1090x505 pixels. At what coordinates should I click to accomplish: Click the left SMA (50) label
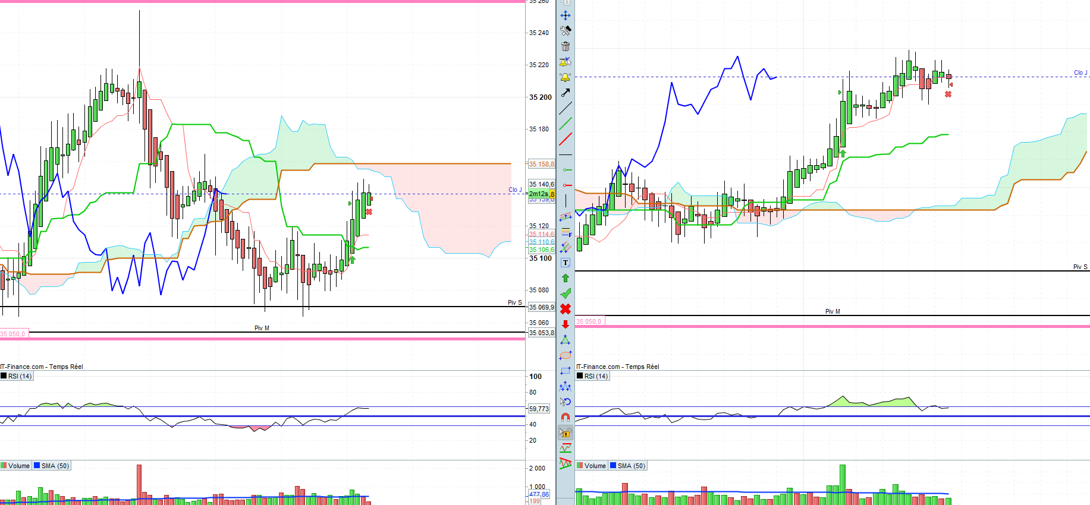tap(52, 466)
